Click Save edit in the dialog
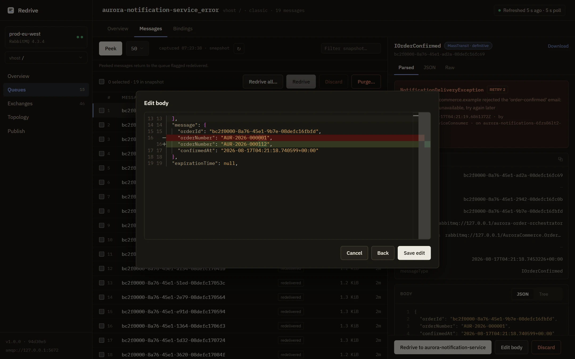The width and height of the screenshot is (575, 359). point(414,253)
